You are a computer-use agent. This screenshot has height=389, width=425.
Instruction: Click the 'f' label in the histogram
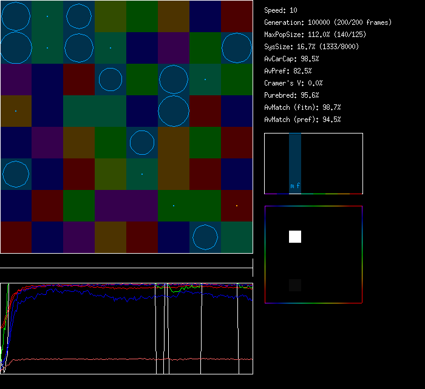tap(298, 186)
